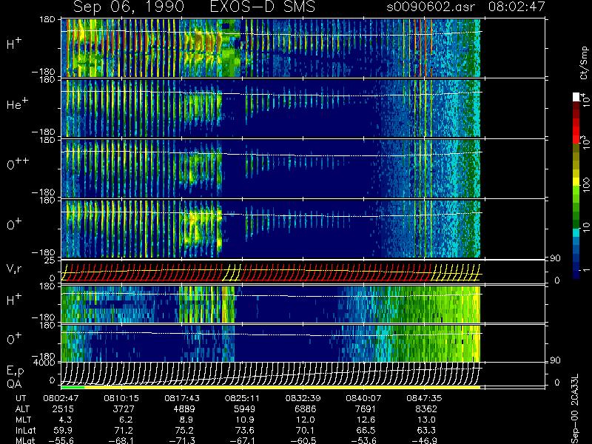Click the O+ label above the V,r panel
592x444 pixels.
coord(14,224)
